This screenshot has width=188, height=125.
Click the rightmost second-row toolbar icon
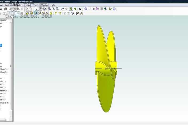coord(81,13)
